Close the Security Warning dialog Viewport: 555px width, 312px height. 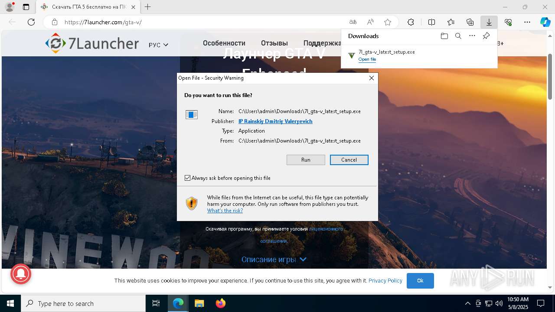click(371, 78)
